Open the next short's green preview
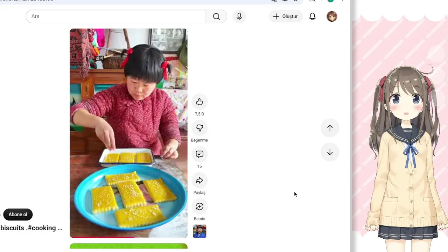Image resolution: width=448 pixels, height=252 pixels. tap(128, 246)
